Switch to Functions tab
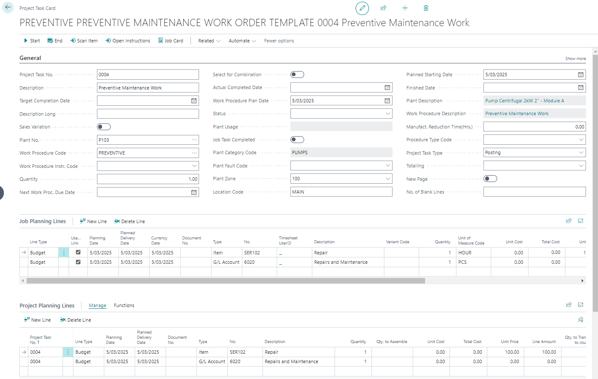Image resolution: width=598 pixels, height=379 pixels. (x=124, y=305)
